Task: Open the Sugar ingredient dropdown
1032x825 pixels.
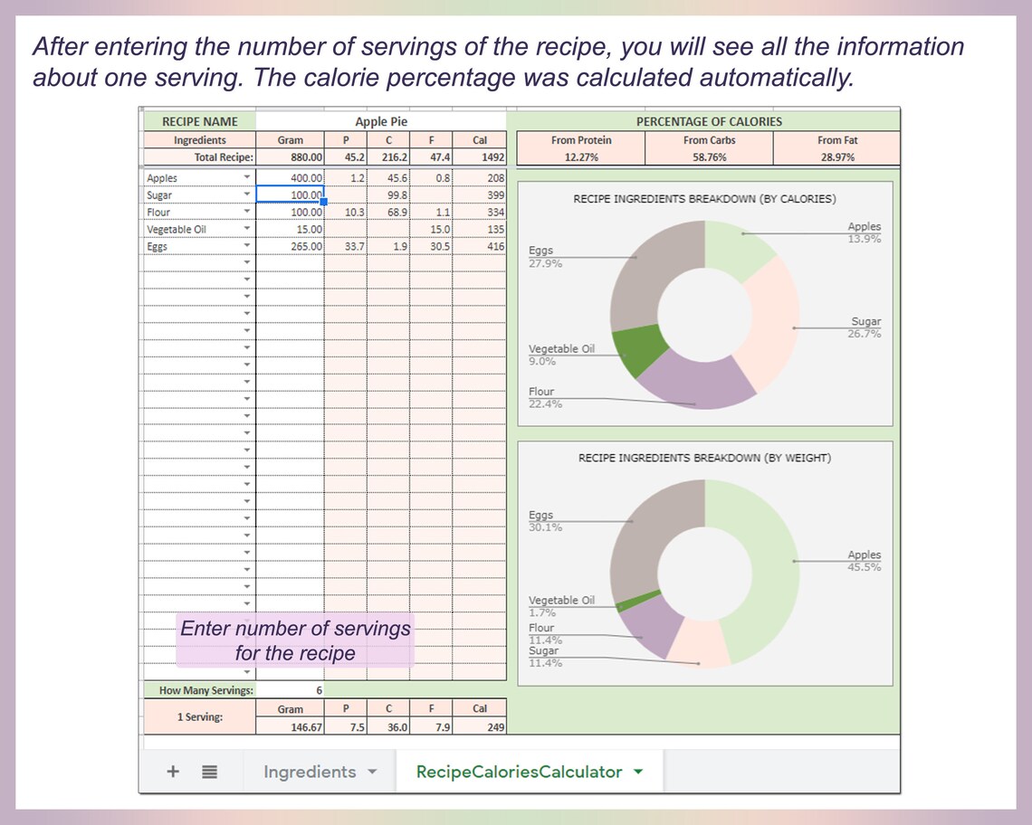Action: (x=247, y=194)
